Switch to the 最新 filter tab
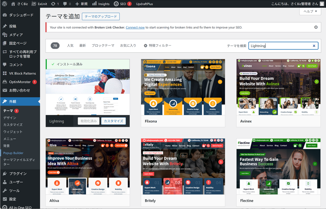The height and width of the screenshot is (209, 326). [x=82, y=45]
